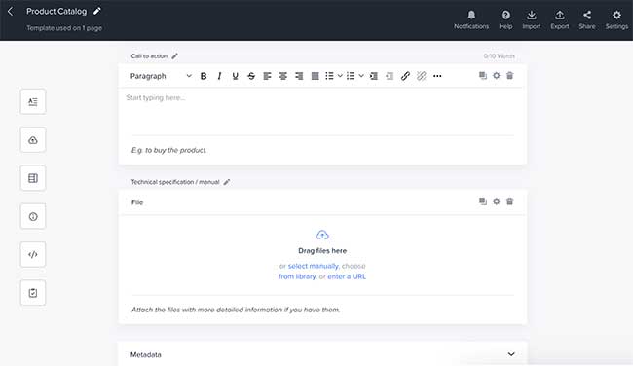
Task: Open Call to action element settings
Action: point(496,76)
